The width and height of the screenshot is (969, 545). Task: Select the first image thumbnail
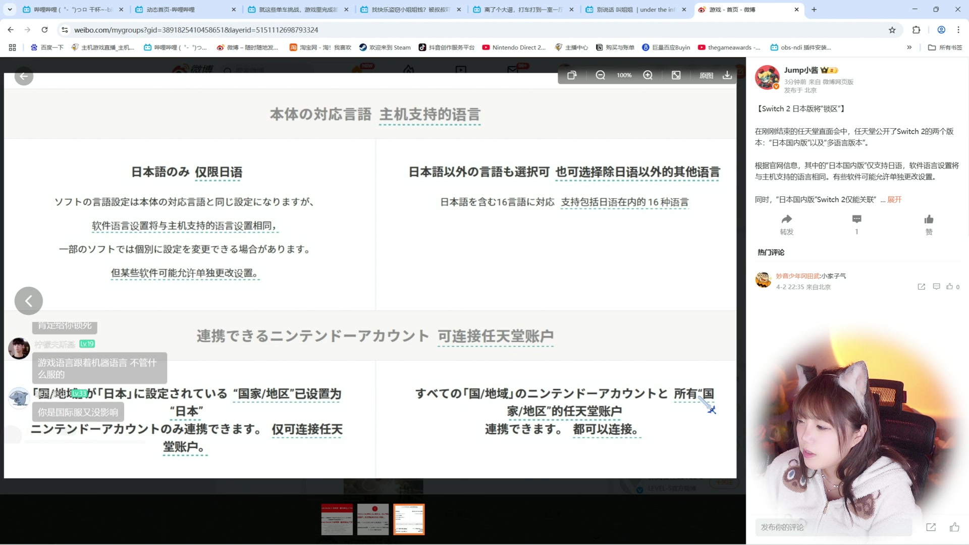(x=337, y=519)
